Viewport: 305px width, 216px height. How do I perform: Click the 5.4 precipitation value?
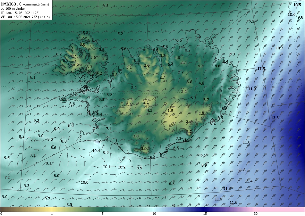(99, 115)
